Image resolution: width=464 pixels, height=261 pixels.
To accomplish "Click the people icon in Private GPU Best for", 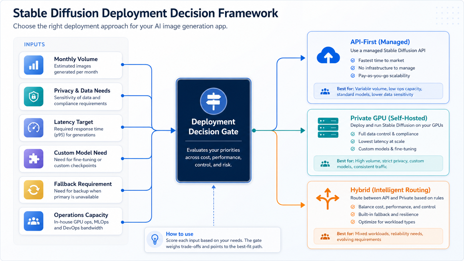I will coord(325,164).
